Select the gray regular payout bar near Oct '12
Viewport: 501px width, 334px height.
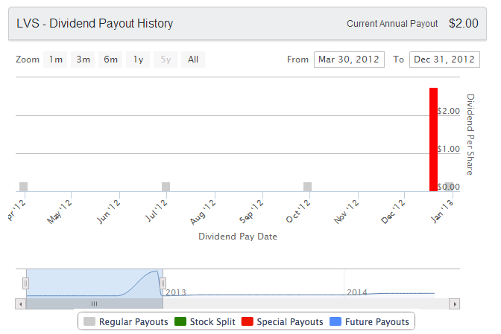(307, 187)
